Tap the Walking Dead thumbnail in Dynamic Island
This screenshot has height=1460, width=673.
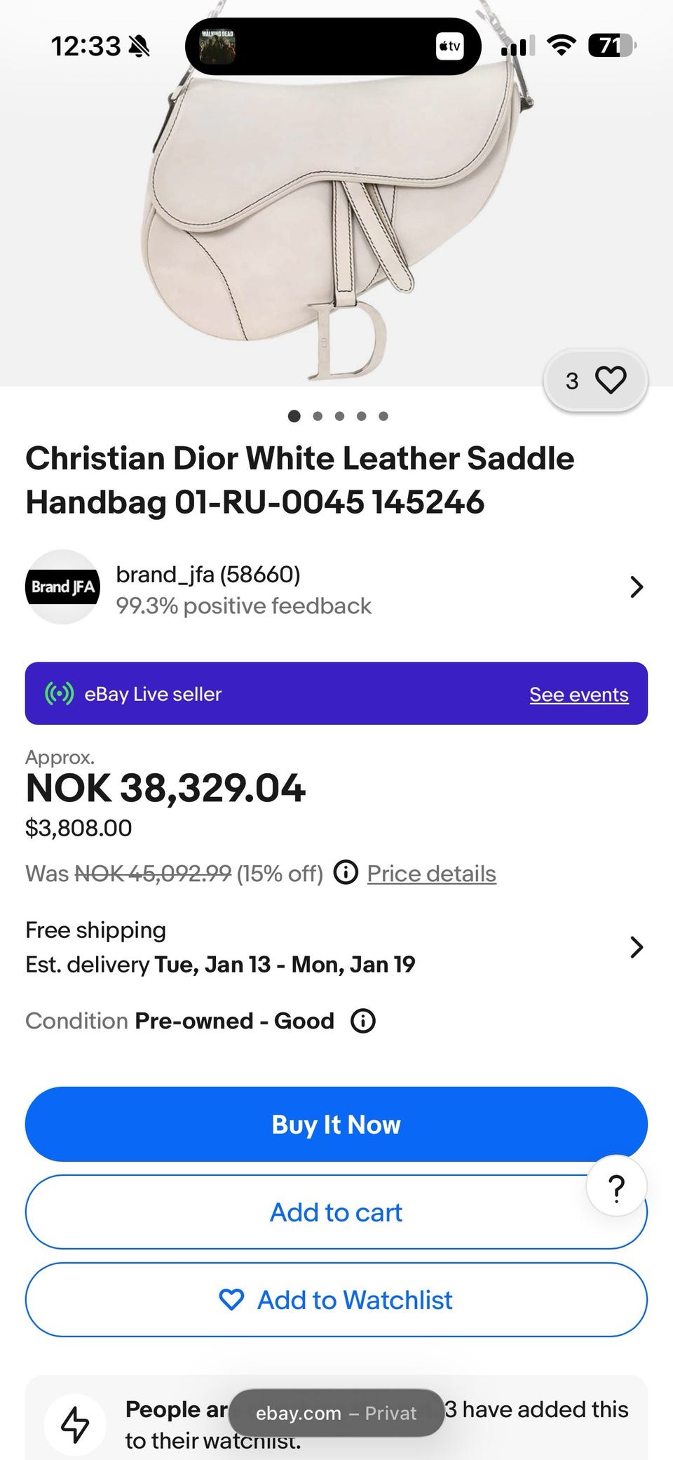(x=217, y=46)
